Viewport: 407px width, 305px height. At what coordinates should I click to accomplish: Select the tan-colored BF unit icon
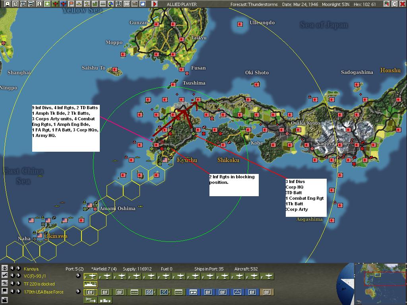[x=267, y=292]
